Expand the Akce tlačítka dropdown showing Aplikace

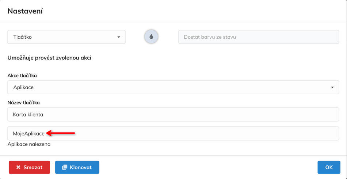[x=173, y=87]
